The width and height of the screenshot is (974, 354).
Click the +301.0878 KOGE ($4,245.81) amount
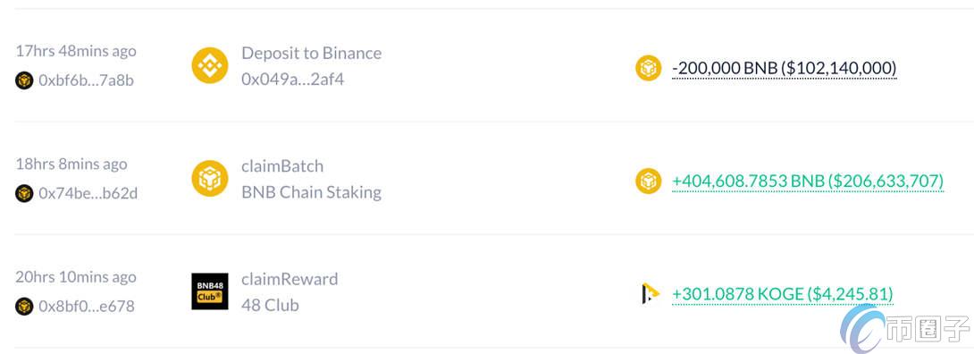(782, 294)
